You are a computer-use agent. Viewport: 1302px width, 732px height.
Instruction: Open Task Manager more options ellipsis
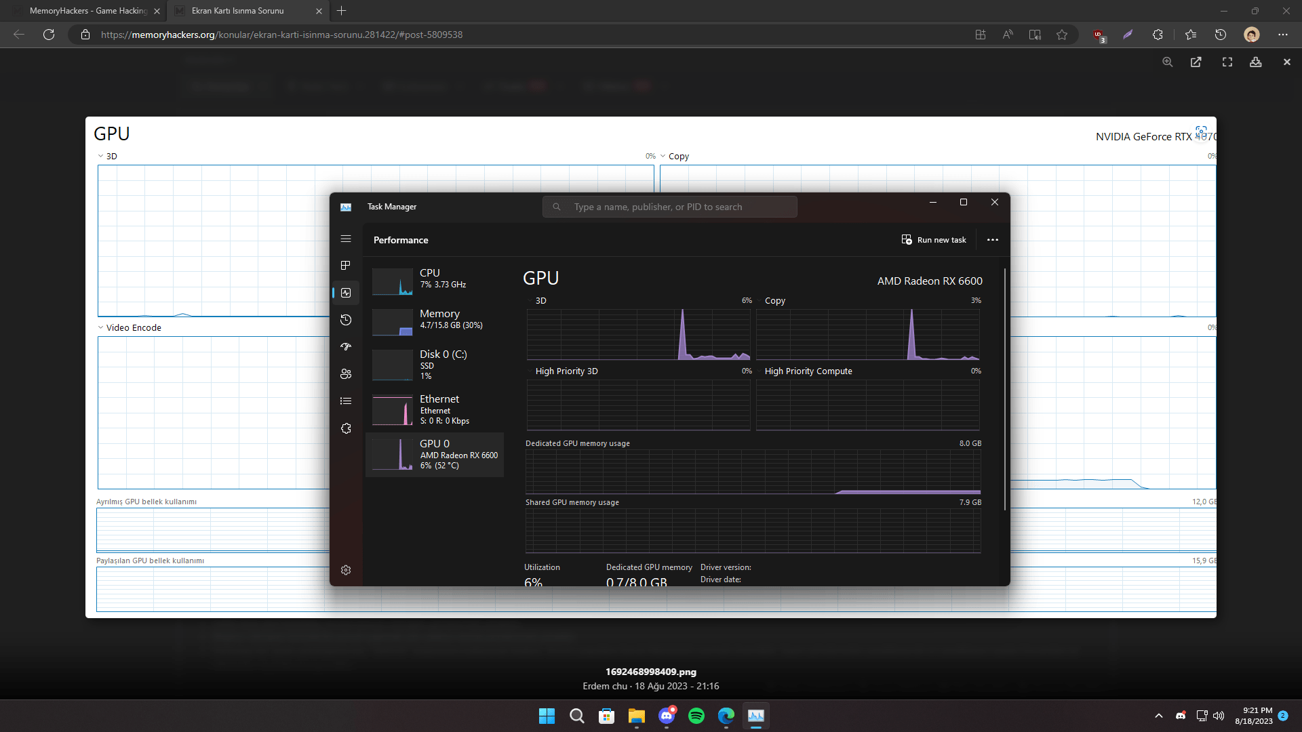coord(993,240)
